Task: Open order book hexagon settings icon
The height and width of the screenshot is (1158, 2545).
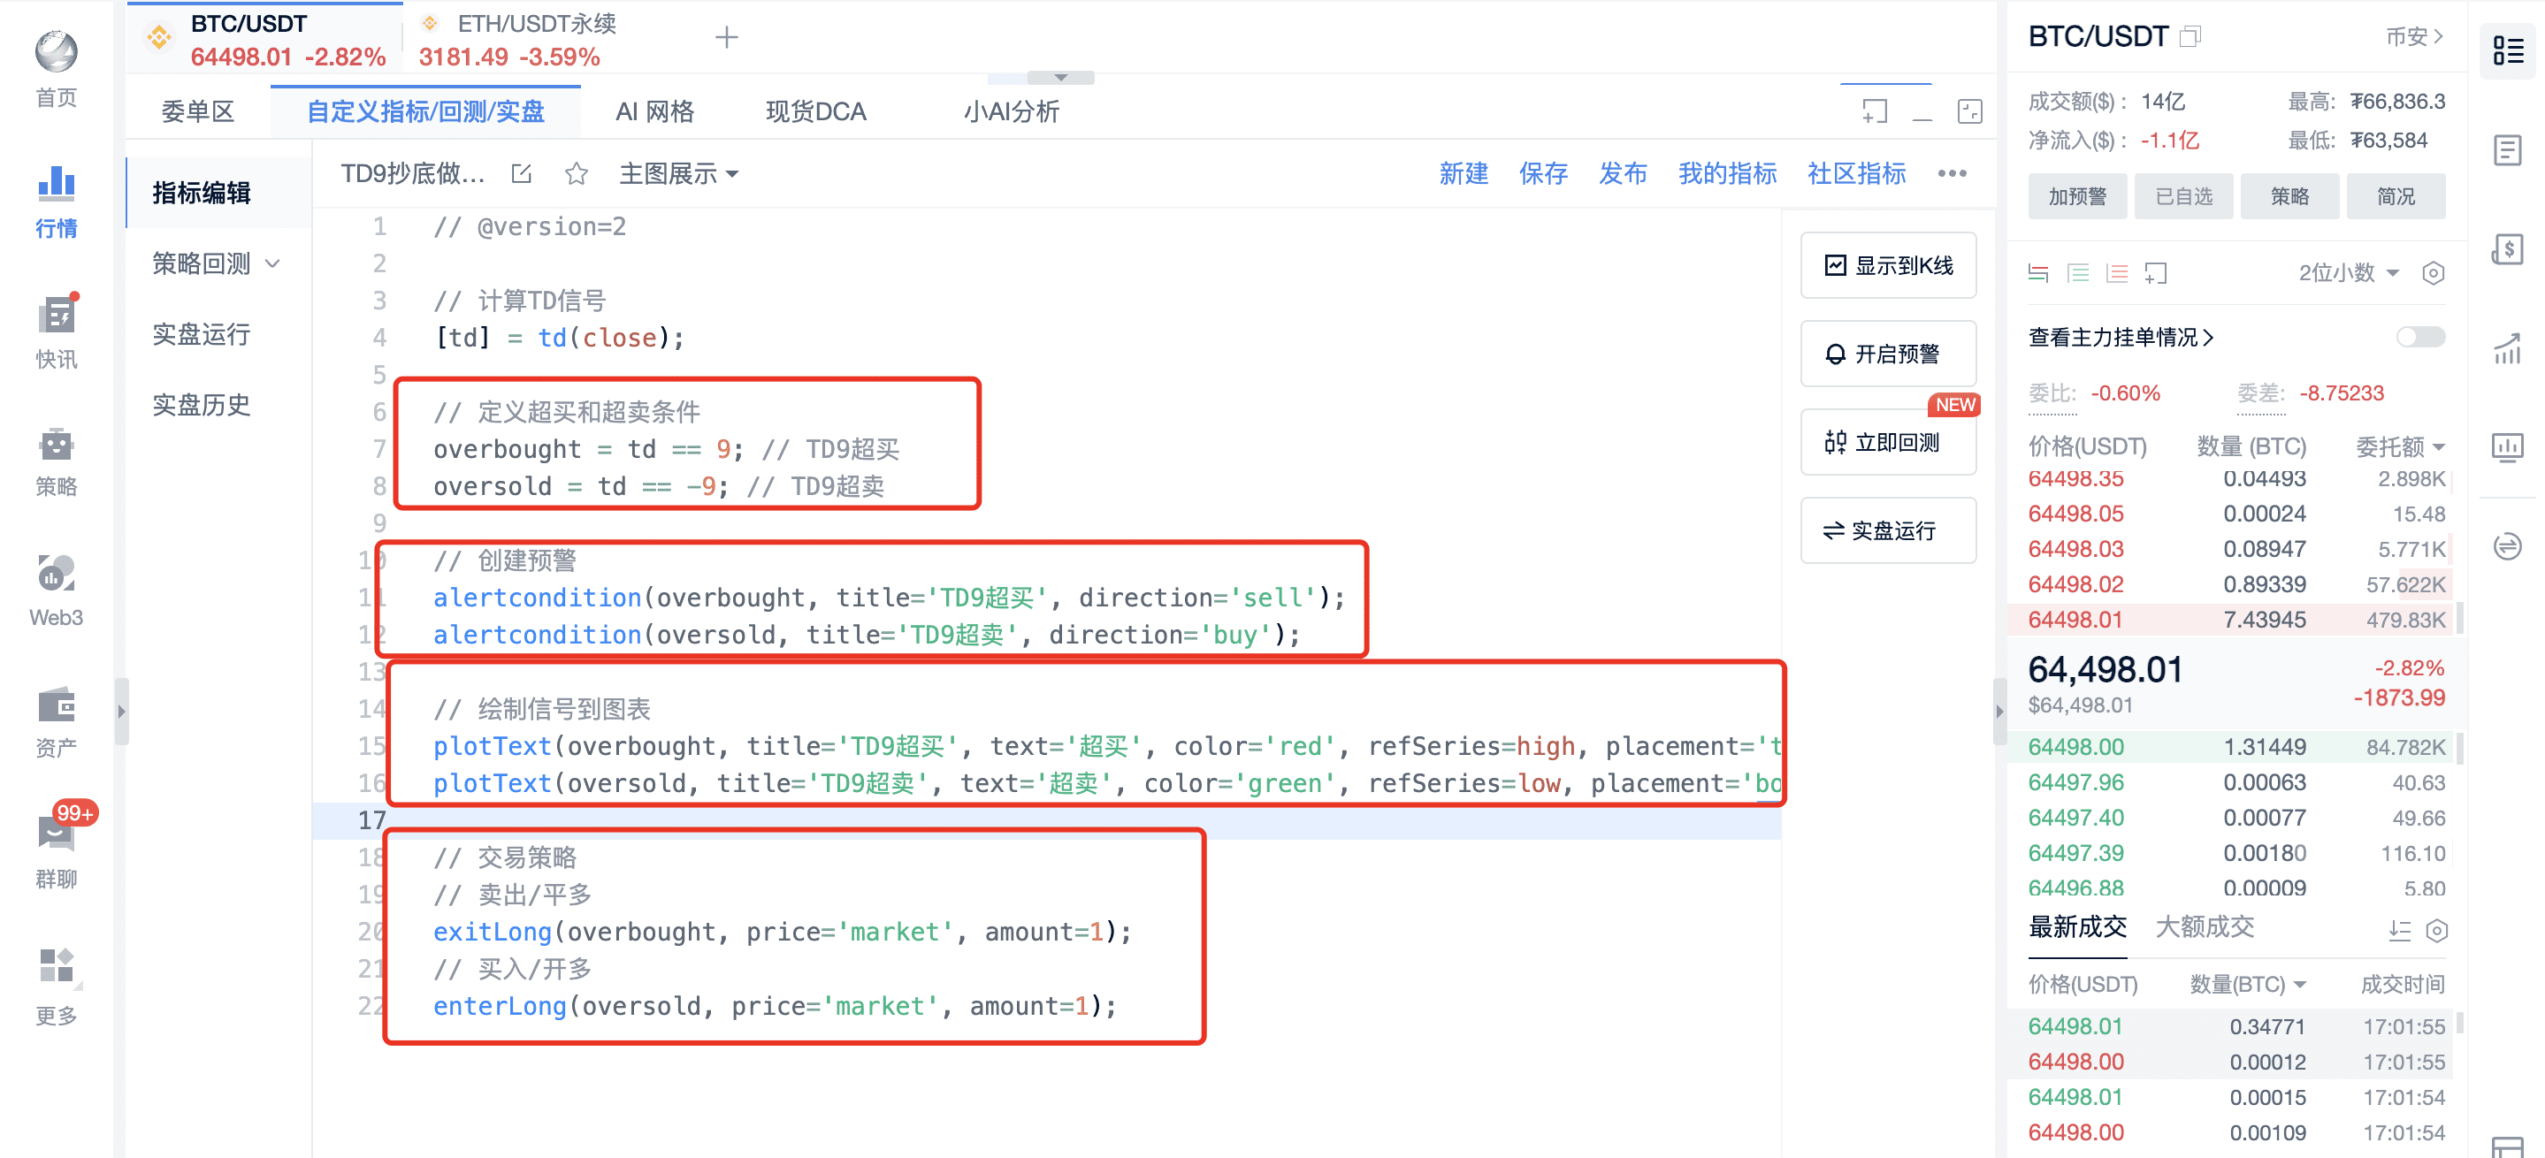Action: click(2433, 272)
